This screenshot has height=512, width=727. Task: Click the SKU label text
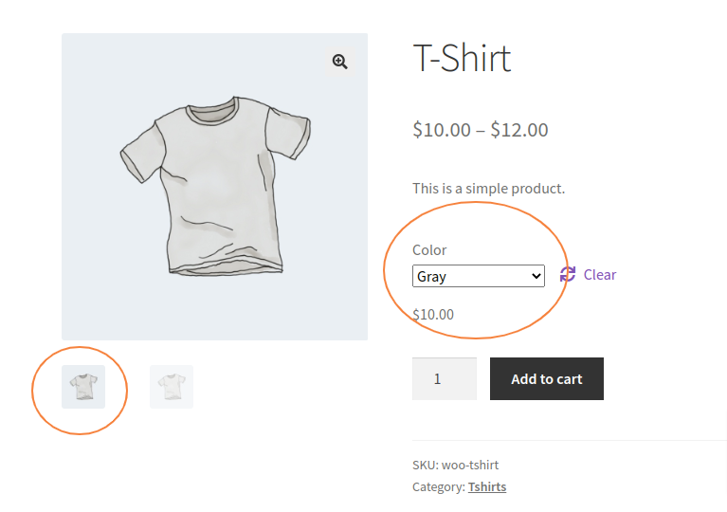pos(426,465)
